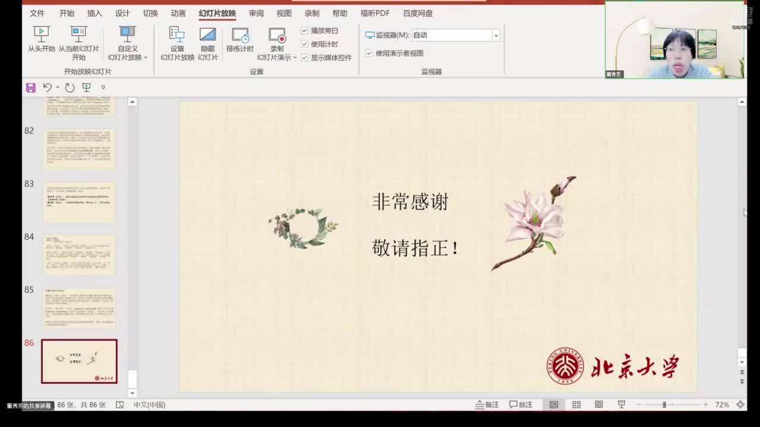Open reading view icon in status bar
Viewport: 760px width, 427px height.
598,404
